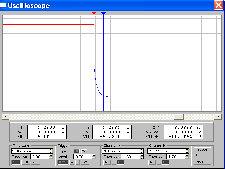
Task: Click Channel B Y position -1.20 field
Action: coord(176,157)
